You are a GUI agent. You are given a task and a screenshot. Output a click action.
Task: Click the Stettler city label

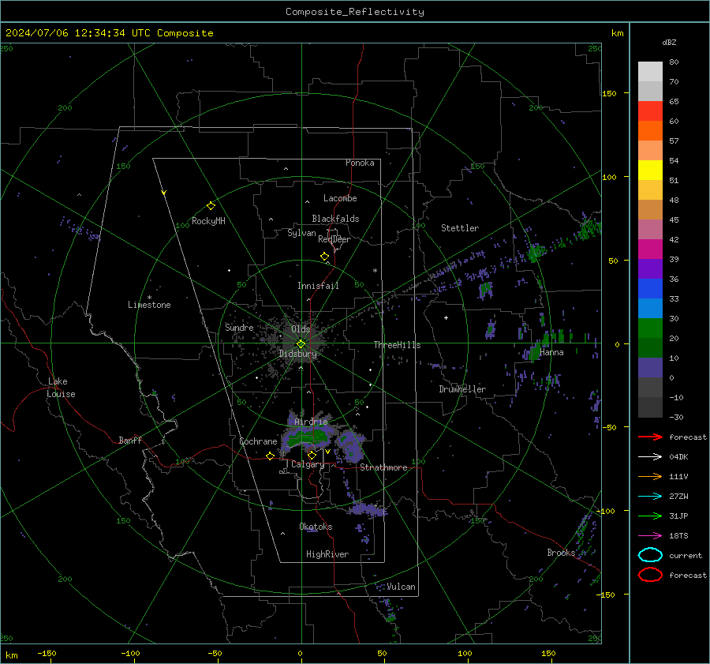coord(460,228)
